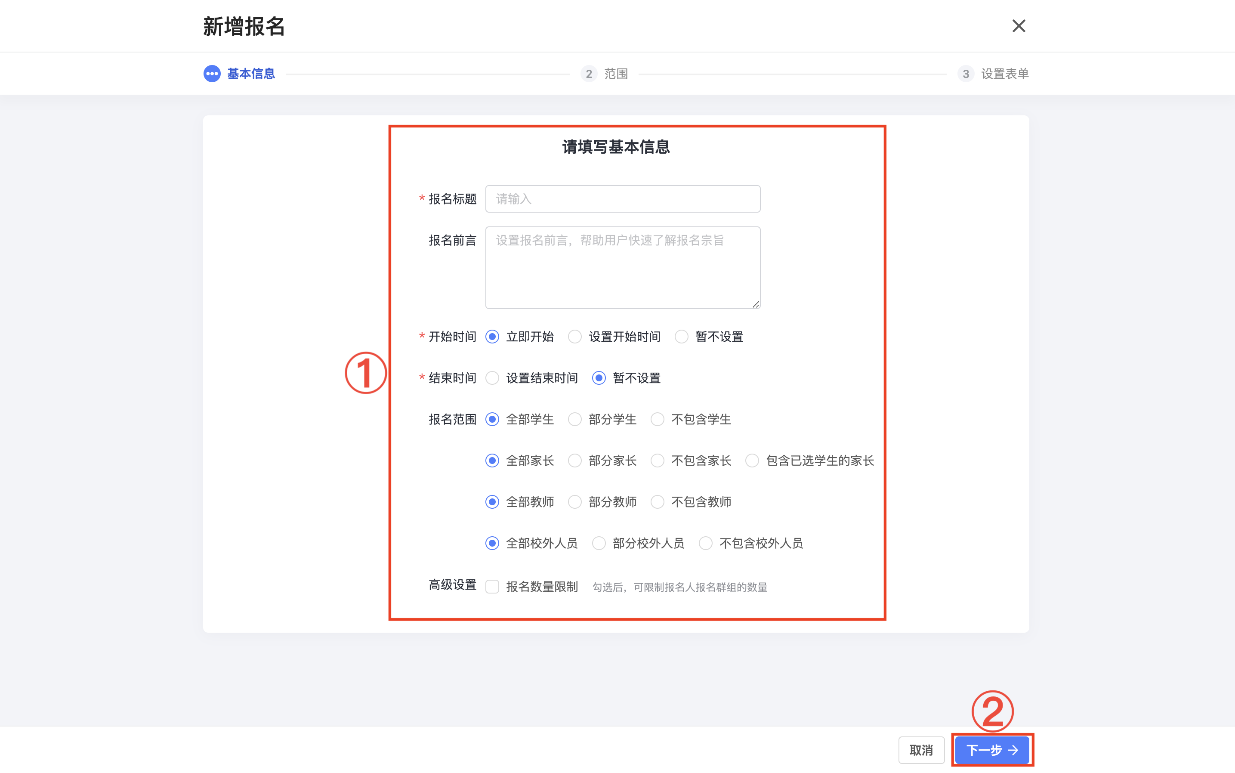Click the step 2 number circle
This screenshot has height=773, width=1235.
pos(589,74)
